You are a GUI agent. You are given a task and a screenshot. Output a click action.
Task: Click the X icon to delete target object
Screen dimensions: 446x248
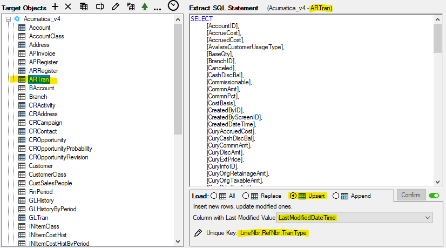click(x=68, y=6)
